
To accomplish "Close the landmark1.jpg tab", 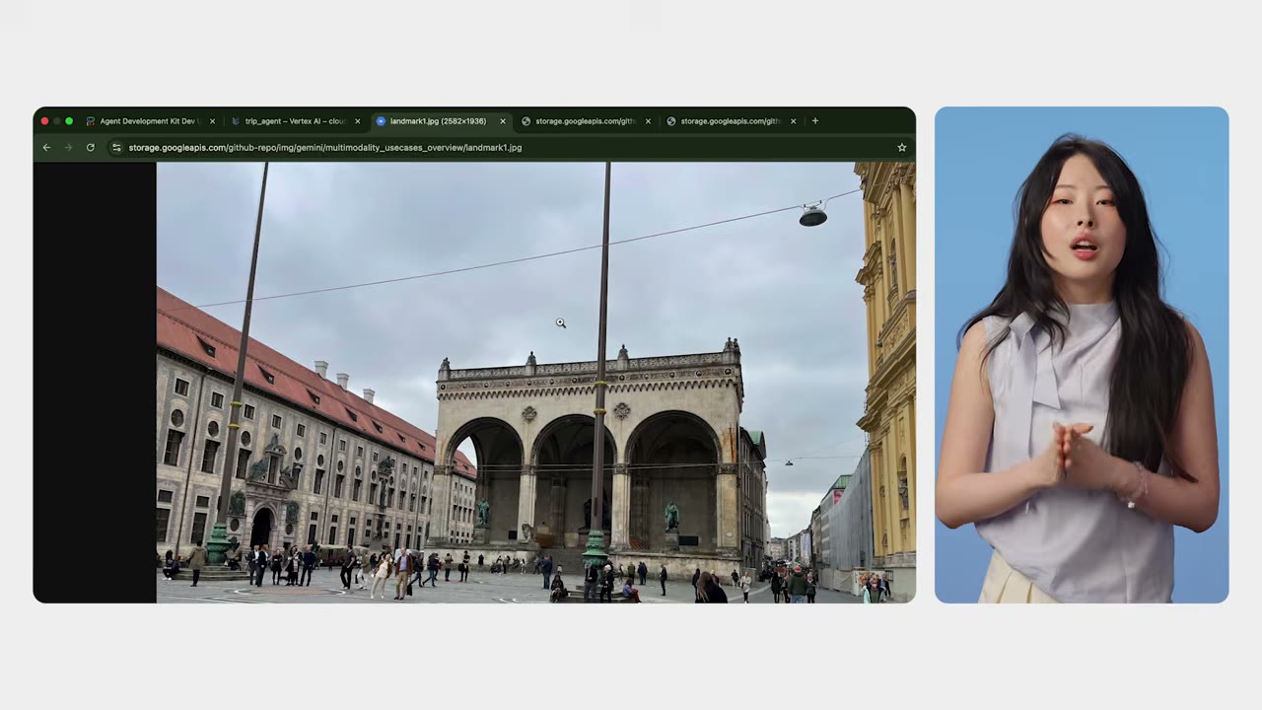I will (x=503, y=121).
